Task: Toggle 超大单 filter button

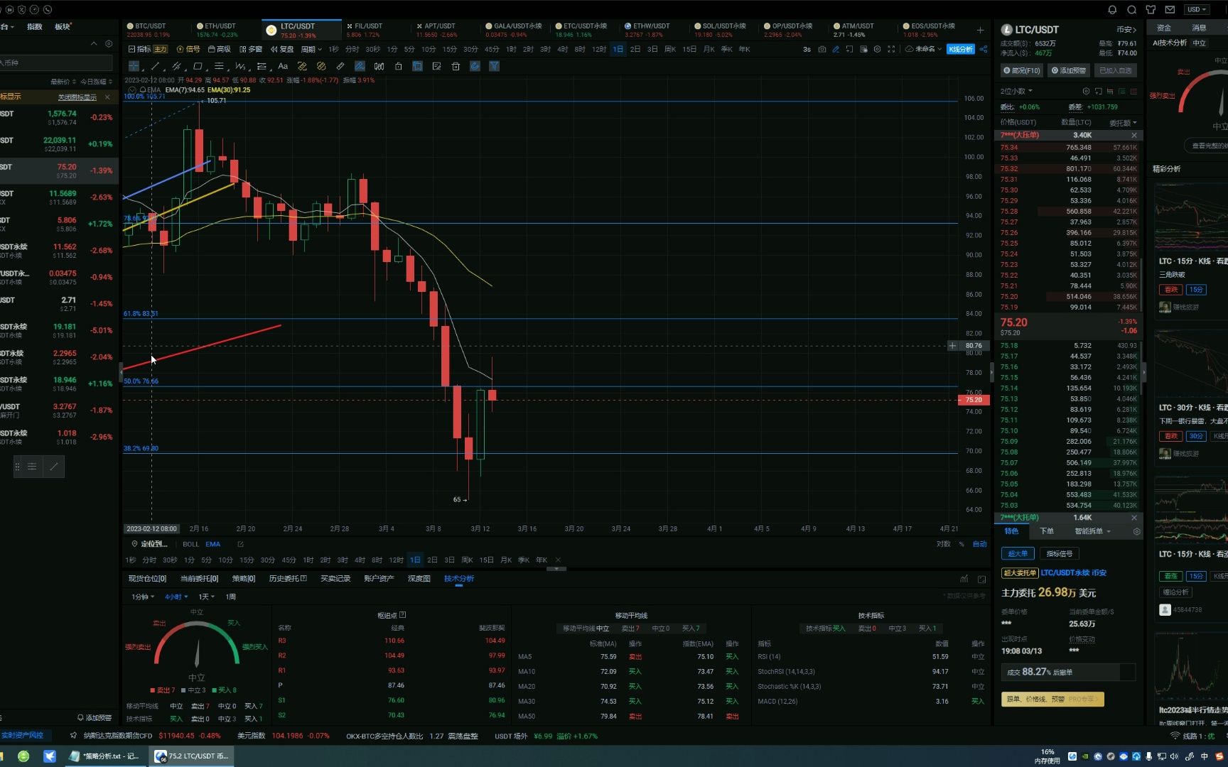Action: [x=1018, y=554]
